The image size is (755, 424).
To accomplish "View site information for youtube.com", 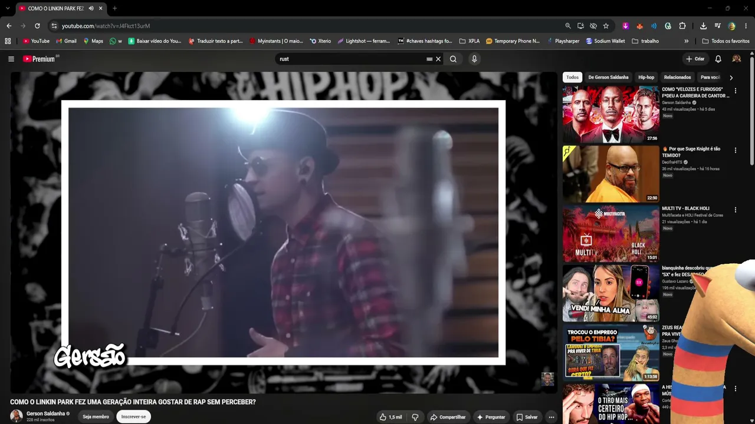I will click(x=54, y=26).
